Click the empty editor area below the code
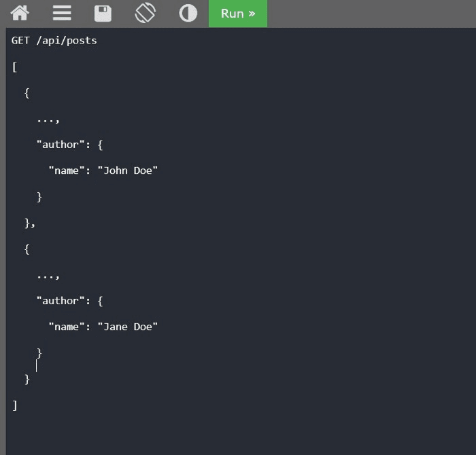The height and width of the screenshot is (455, 476). pos(238,431)
